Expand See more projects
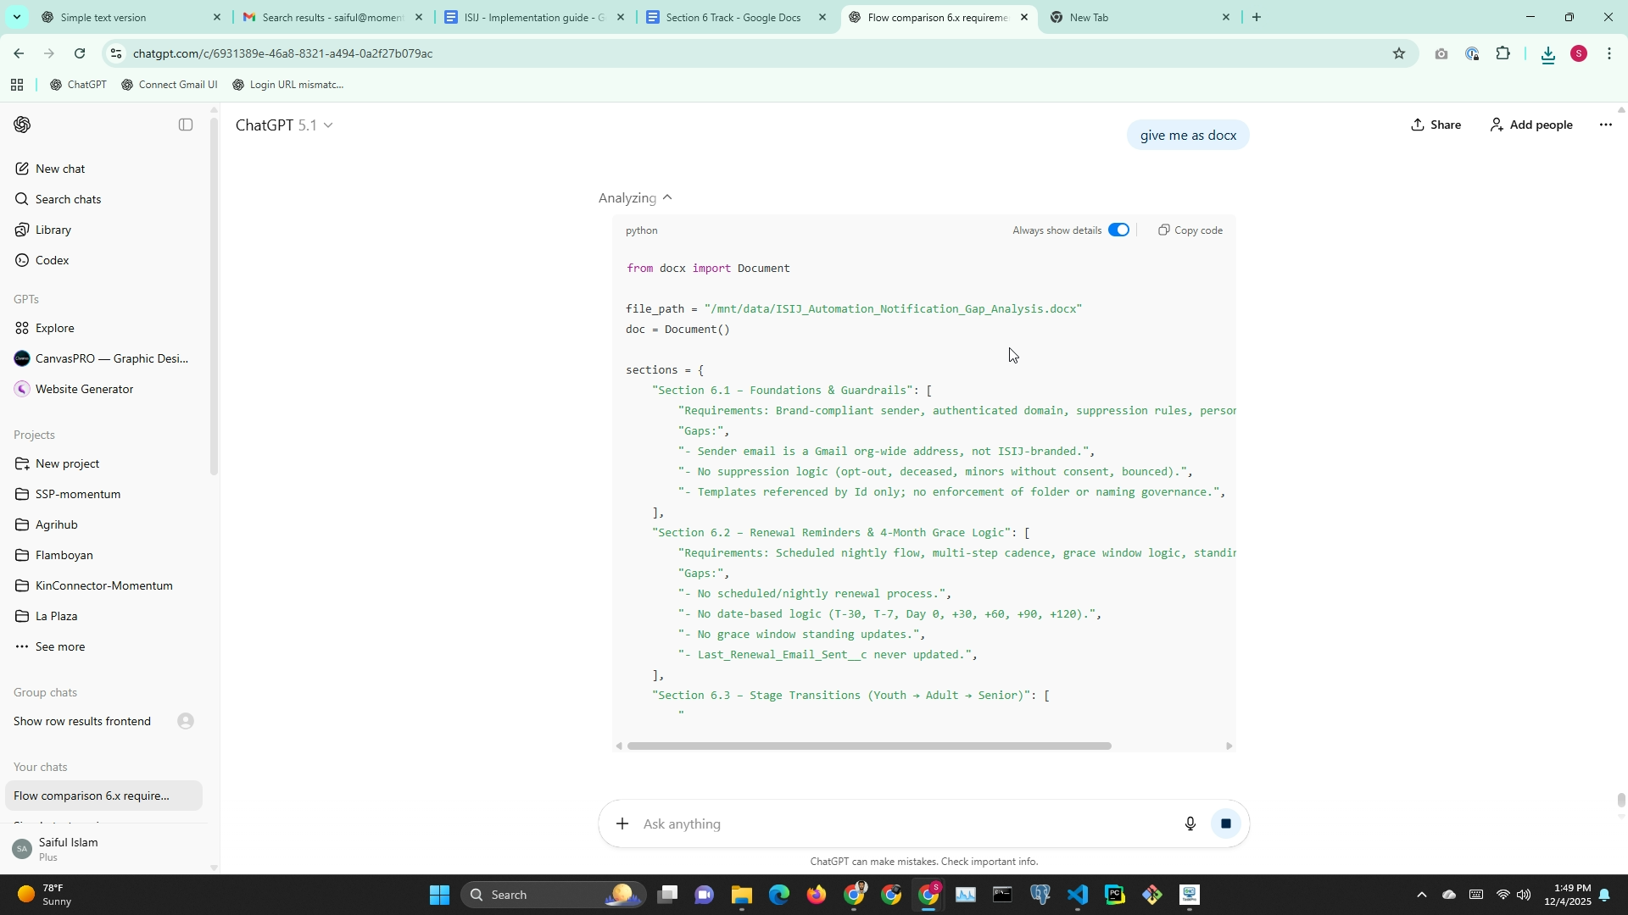The width and height of the screenshot is (1628, 915). [59, 646]
